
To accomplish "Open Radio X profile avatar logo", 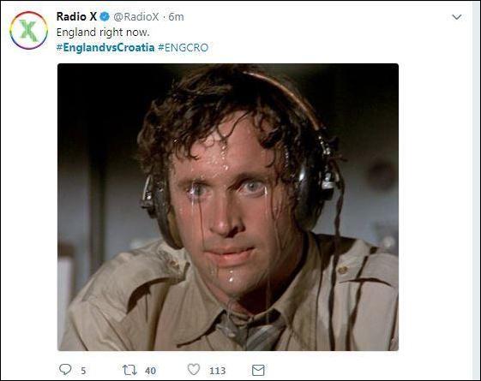I will pos(28,30).
